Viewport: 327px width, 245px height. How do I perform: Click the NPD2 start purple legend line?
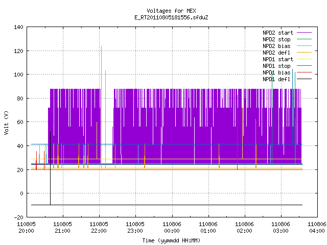point(304,33)
